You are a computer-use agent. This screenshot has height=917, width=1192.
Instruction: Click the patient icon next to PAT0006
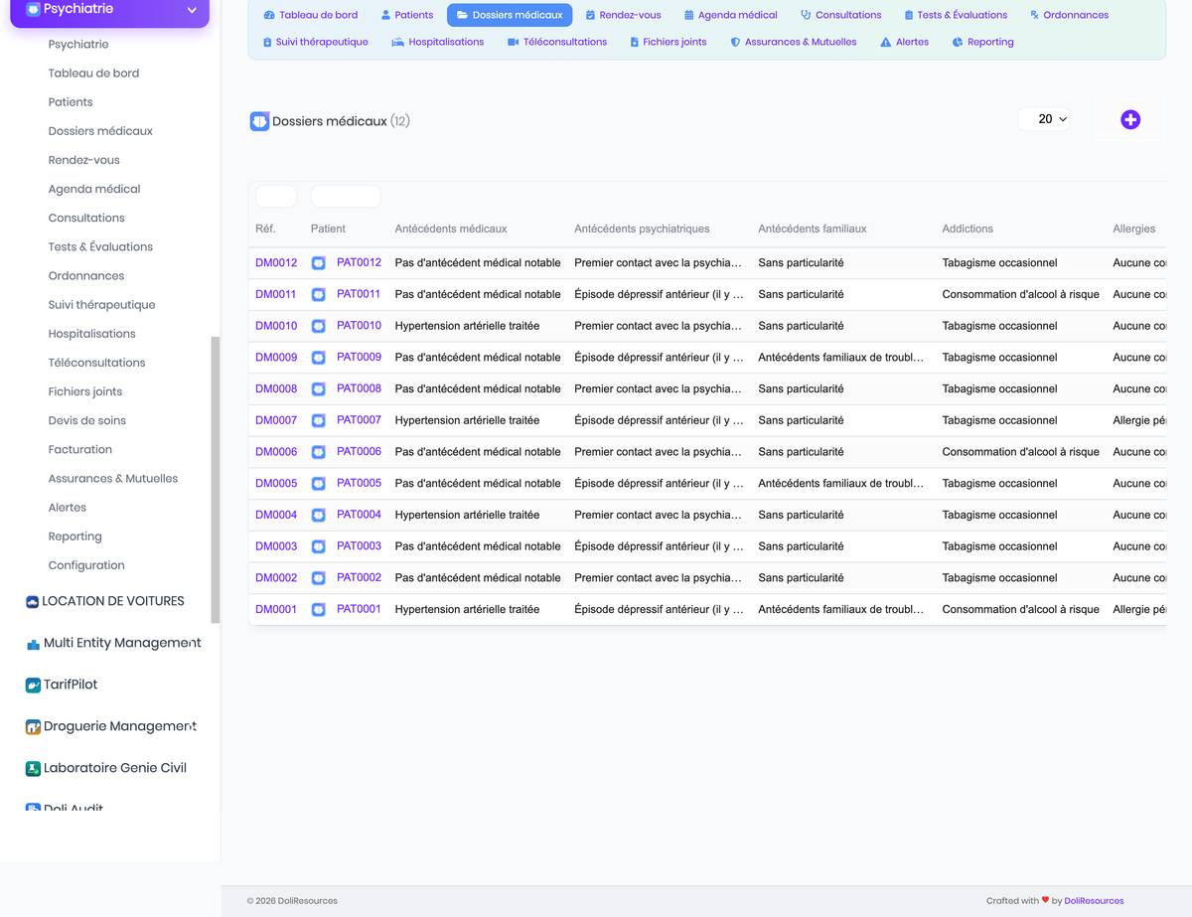(x=319, y=452)
